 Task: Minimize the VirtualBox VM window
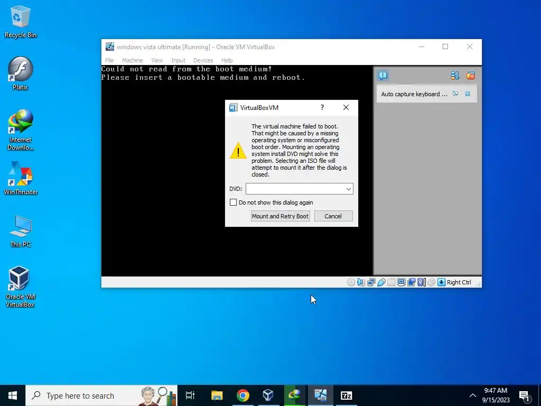(422, 47)
